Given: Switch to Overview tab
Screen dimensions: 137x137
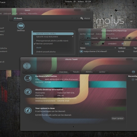Looking at the screenshot, I should 63,72.
